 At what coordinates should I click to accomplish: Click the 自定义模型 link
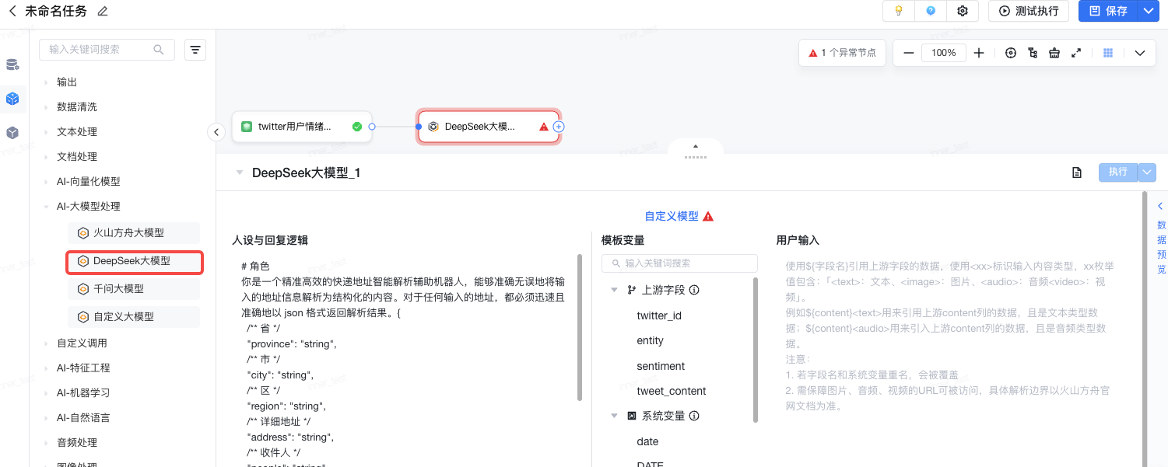[x=671, y=216]
